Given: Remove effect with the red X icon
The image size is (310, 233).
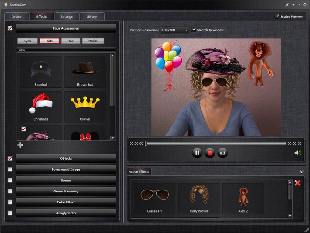Looking at the screenshot, I should 298,183.
